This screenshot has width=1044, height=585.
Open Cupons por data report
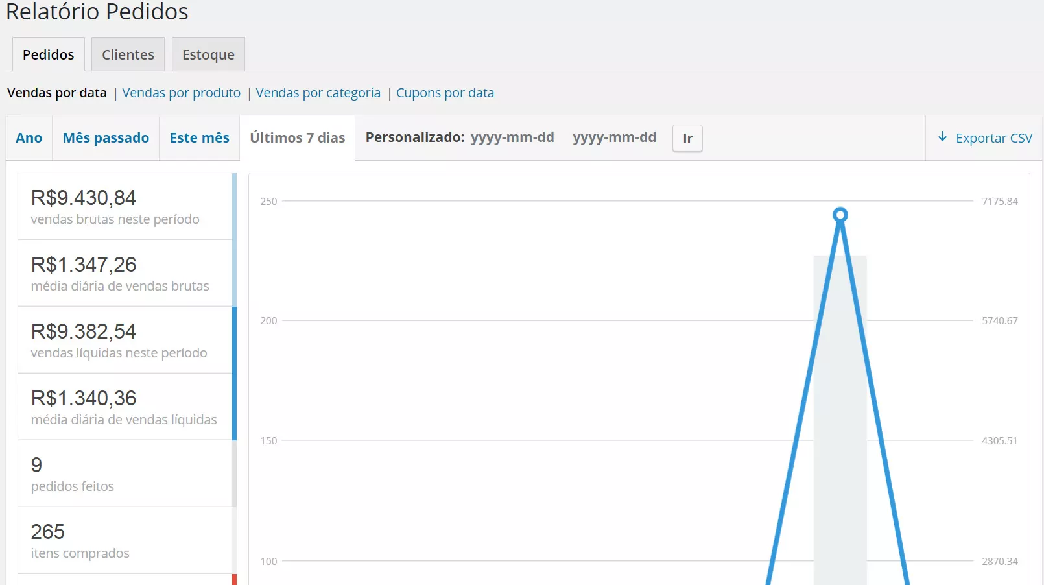click(x=445, y=93)
